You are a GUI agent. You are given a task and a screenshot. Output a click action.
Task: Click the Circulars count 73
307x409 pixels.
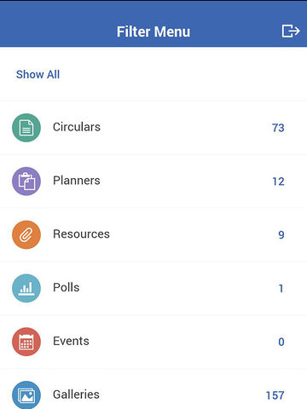(x=278, y=128)
